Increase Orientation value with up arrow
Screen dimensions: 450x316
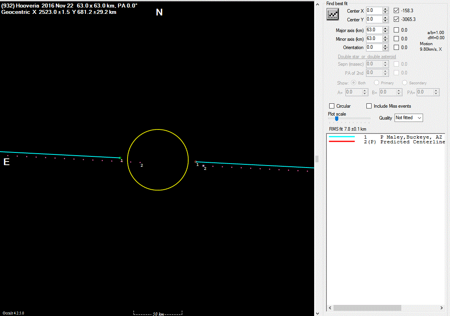tap(385, 46)
